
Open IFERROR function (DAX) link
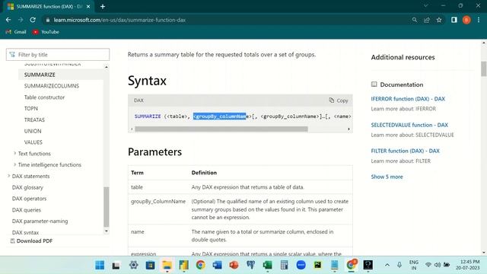click(408, 99)
